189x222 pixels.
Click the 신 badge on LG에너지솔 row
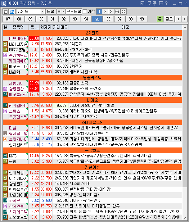(5, 44)
